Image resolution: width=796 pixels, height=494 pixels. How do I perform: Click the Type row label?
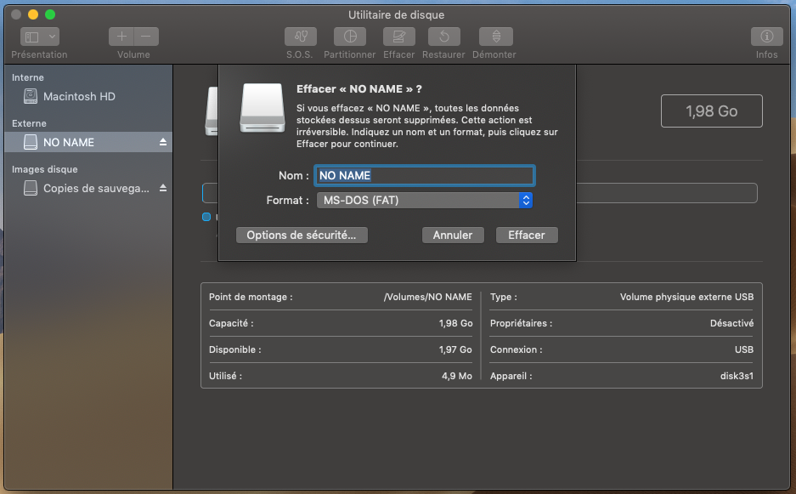(x=504, y=297)
